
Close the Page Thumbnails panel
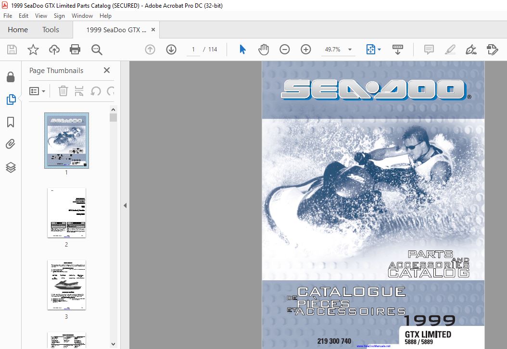[107, 70]
